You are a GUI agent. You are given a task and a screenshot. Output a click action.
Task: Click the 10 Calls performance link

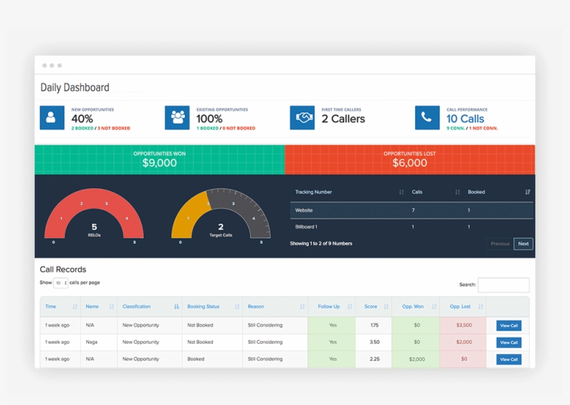465,119
